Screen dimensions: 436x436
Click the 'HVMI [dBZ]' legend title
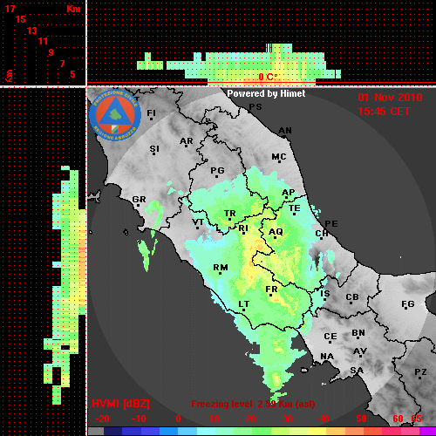(x=120, y=404)
